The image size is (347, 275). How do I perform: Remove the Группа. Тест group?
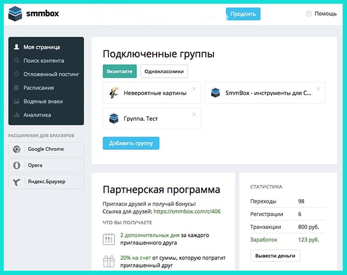pyautogui.click(x=194, y=114)
